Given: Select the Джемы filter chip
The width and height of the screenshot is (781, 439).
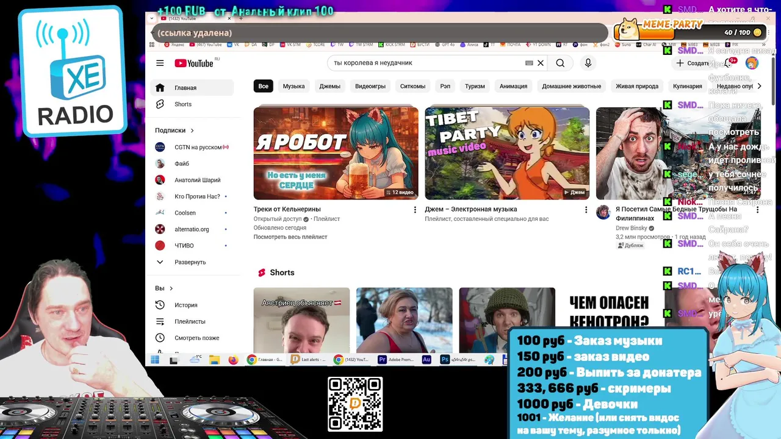Looking at the screenshot, I should point(329,86).
